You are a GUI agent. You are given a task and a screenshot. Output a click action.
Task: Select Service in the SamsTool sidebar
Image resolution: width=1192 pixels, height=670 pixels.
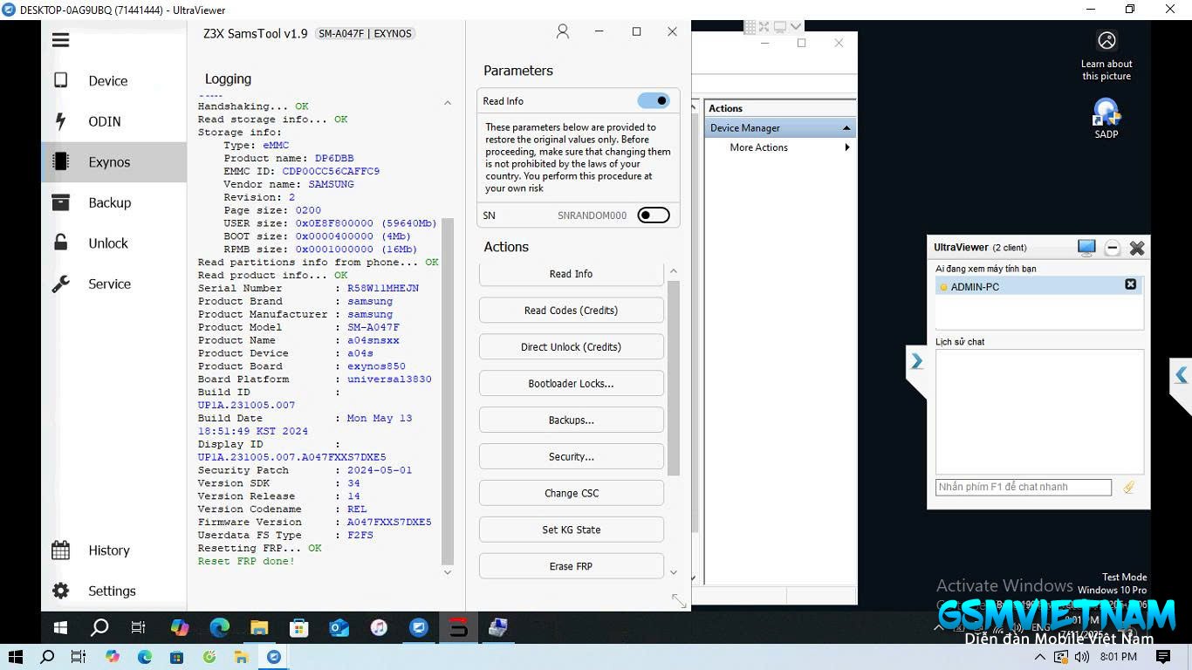coord(113,284)
